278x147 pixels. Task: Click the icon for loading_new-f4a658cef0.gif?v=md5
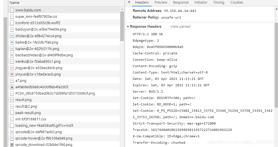[12, 125]
